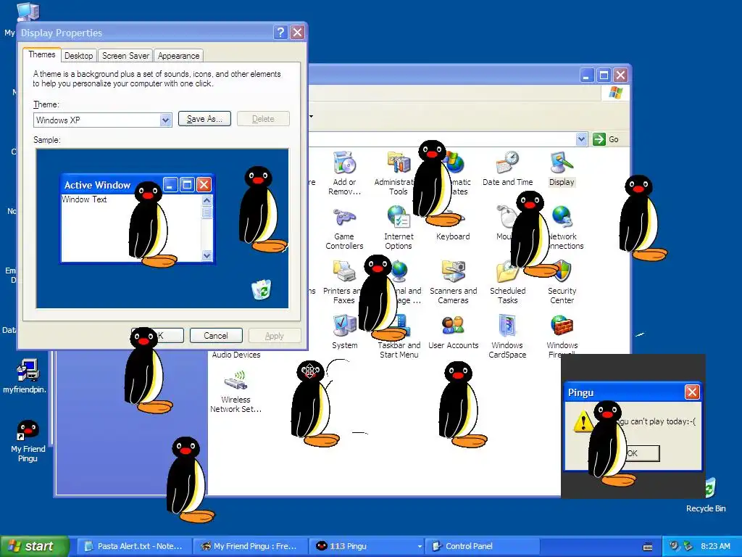The image size is (742, 557).
Task: Switch to the Screen Saver tab
Action: point(125,56)
